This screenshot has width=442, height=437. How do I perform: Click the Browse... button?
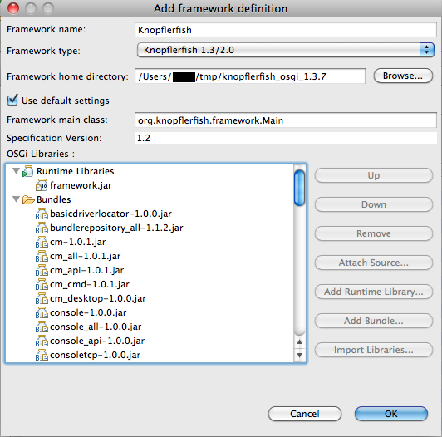pyautogui.click(x=403, y=76)
